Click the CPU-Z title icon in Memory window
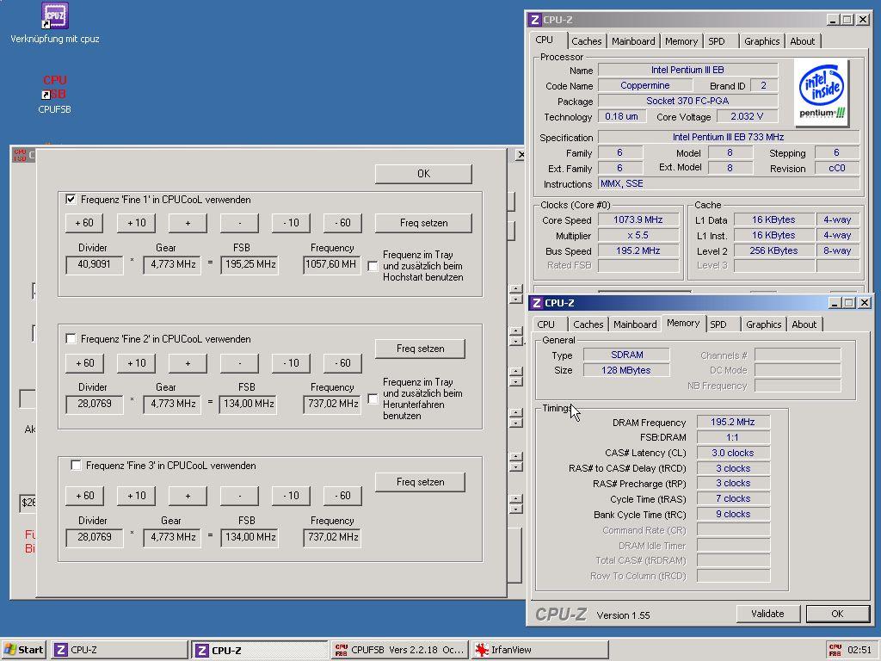The height and width of the screenshot is (661, 881). pyautogui.click(x=537, y=303)
